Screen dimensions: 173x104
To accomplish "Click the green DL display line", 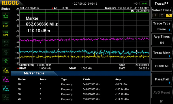I will point(84,13).
